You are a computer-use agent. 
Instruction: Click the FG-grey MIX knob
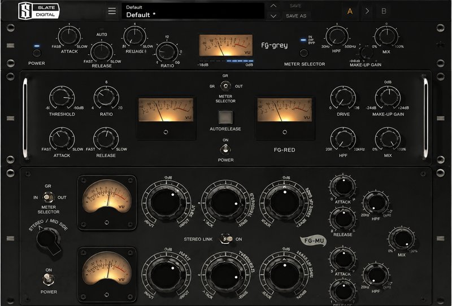tap(386, 37)
